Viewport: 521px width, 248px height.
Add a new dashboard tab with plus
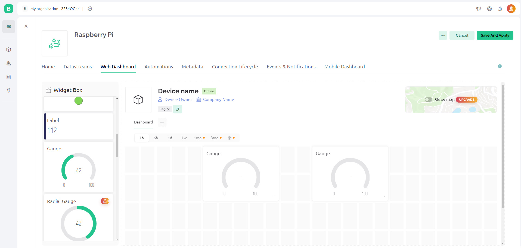coord(162,122)
